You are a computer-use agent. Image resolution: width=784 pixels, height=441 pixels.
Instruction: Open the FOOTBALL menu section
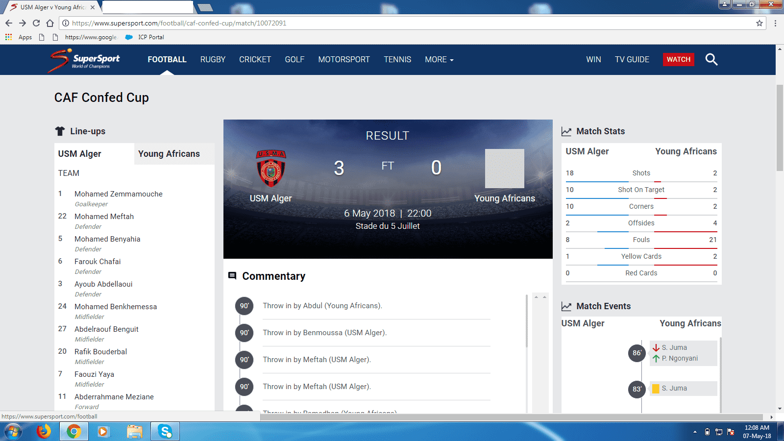tap(167, 59)
